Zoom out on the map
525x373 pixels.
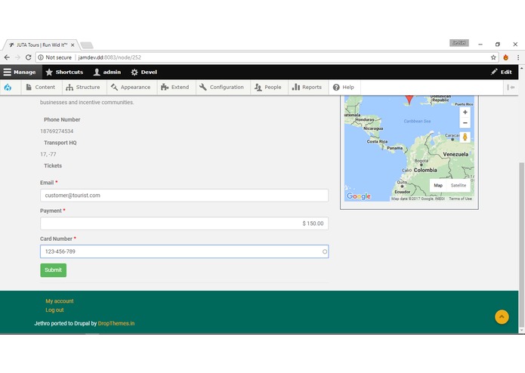pos(465,123)
